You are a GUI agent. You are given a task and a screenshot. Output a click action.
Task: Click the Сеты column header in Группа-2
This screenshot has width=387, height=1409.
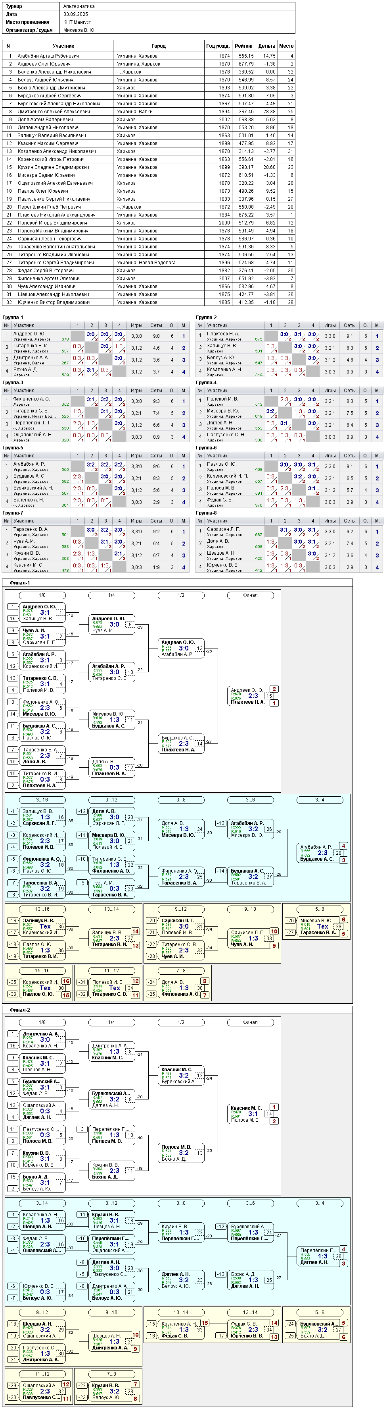[350, 325]
